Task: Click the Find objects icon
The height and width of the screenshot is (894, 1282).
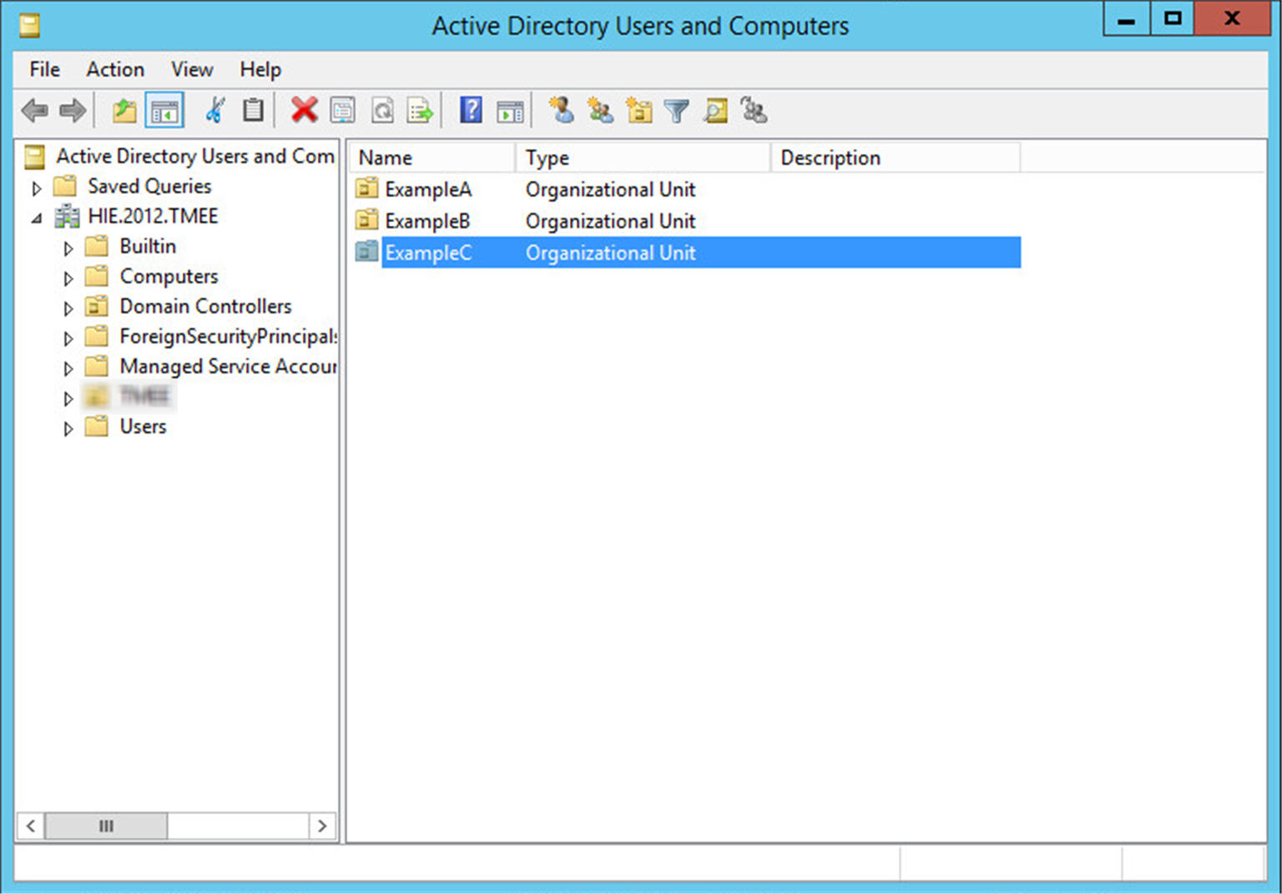Action: pos(715,110)
